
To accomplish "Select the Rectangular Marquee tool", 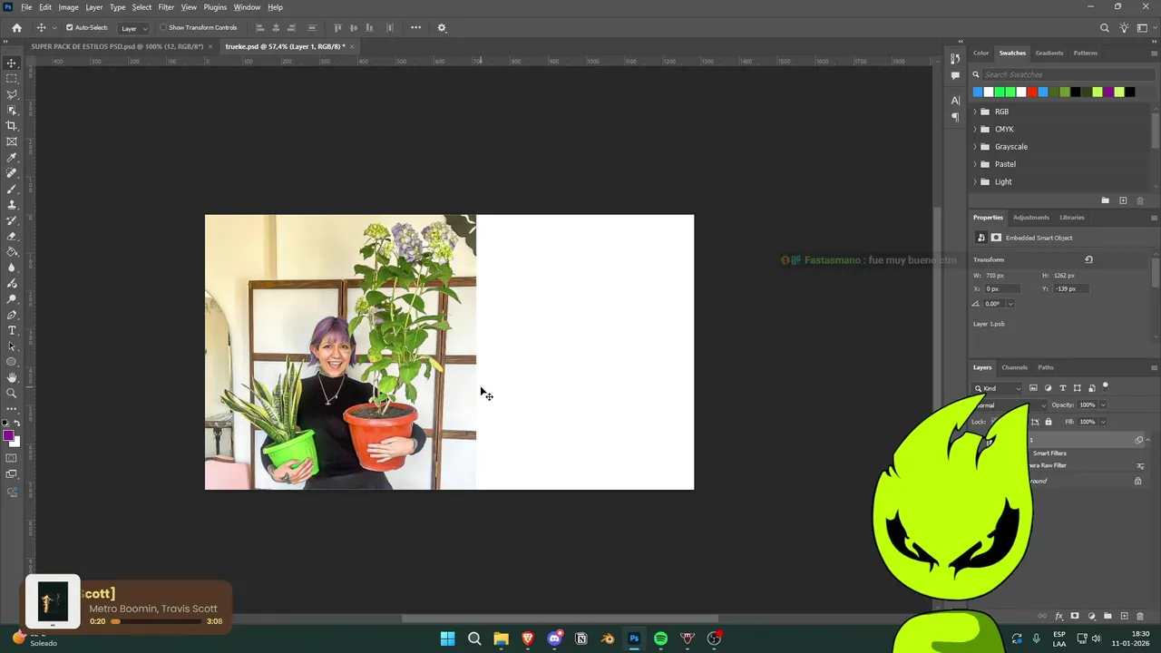I will [12, 79].
